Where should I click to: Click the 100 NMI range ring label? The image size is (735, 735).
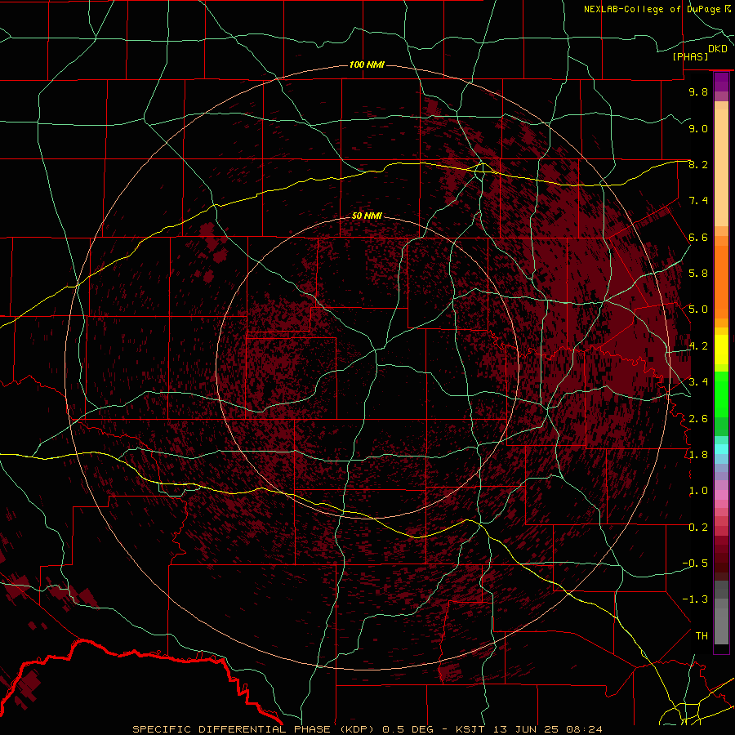367,65
